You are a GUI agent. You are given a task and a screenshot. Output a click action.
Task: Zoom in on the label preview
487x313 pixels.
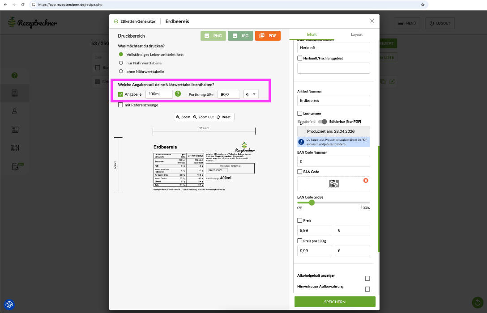coord(183,117)
